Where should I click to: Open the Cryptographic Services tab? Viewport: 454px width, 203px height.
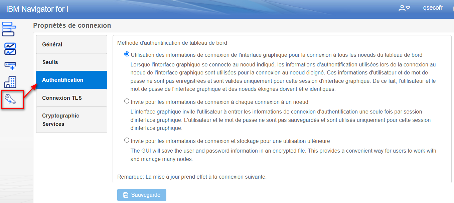pyautogui.click(x=71, y=120)
